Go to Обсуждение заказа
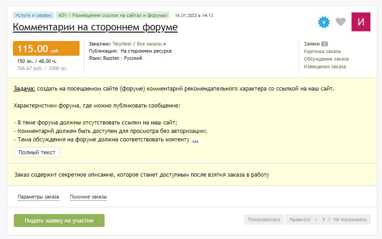This screenshot has width=382, height=239. (x=326, y=59)
